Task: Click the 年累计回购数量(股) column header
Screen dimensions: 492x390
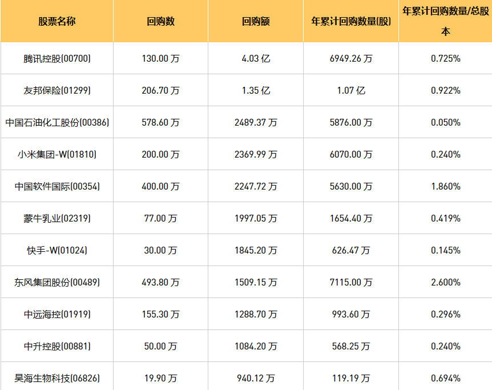Action: click(x=351, y=21)
